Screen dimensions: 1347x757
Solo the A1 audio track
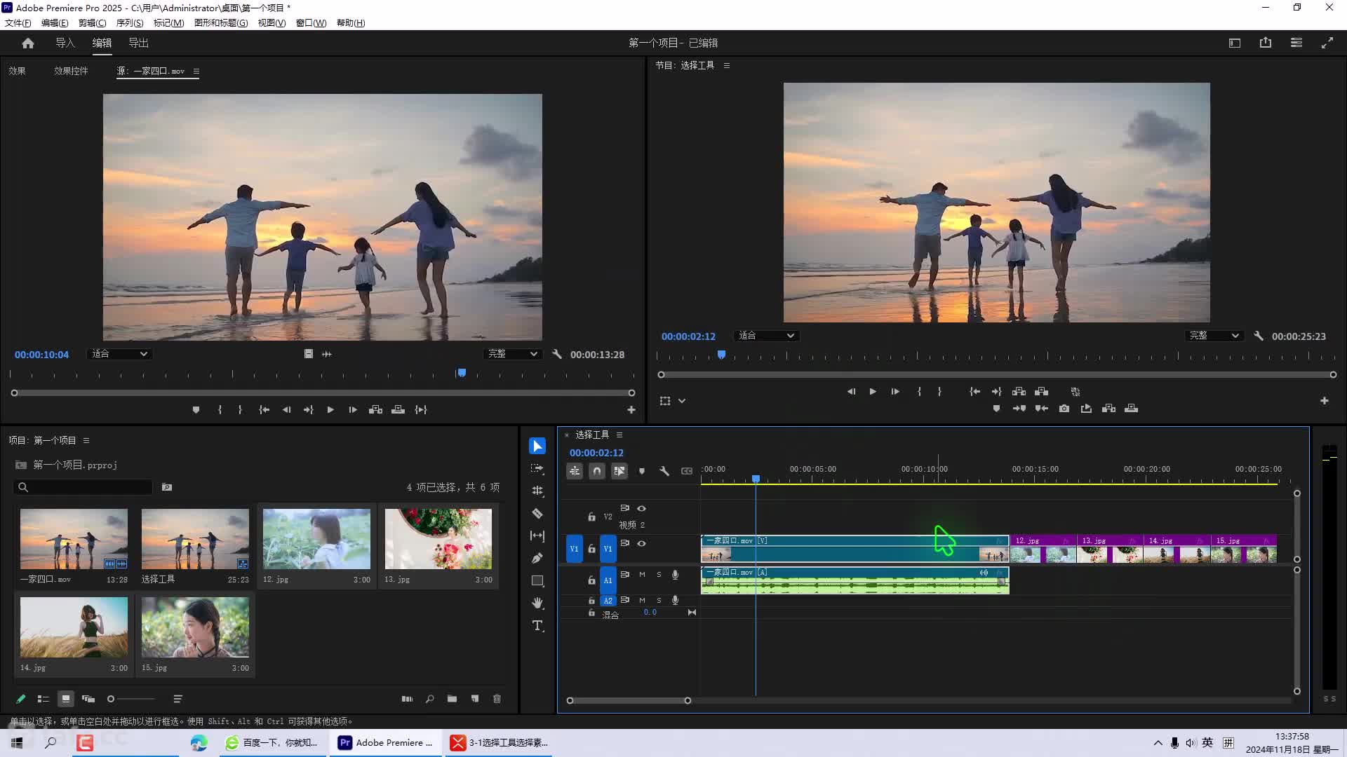[659, 575]
